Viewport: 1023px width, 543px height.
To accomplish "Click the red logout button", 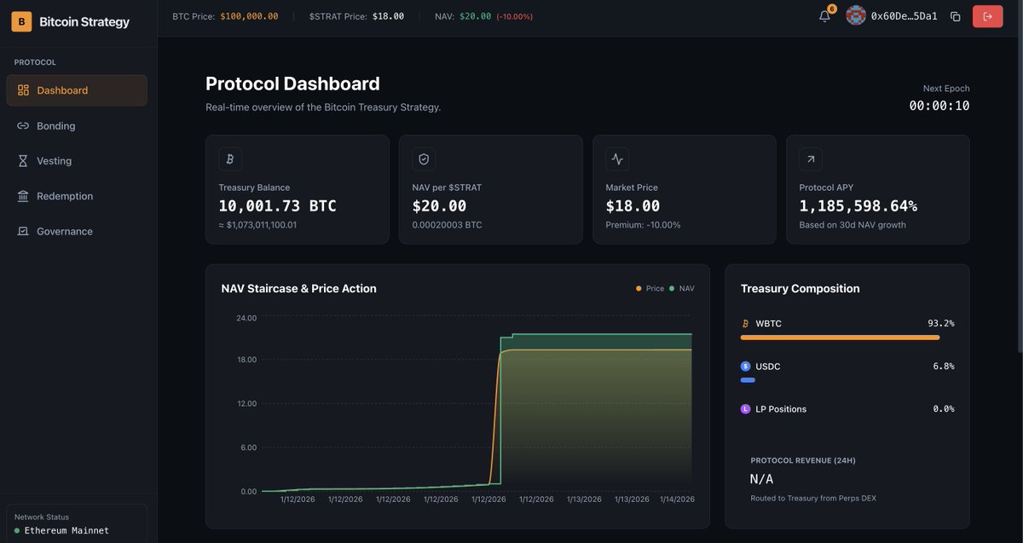I will click(987, 15).
